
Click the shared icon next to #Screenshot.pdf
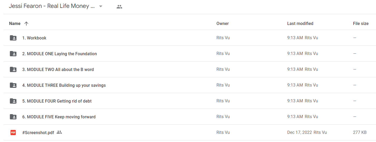point(59,132)
